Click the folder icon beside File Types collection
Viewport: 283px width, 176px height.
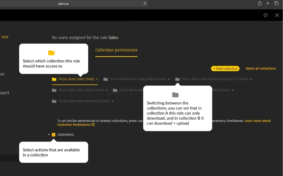tap(55, 101)
